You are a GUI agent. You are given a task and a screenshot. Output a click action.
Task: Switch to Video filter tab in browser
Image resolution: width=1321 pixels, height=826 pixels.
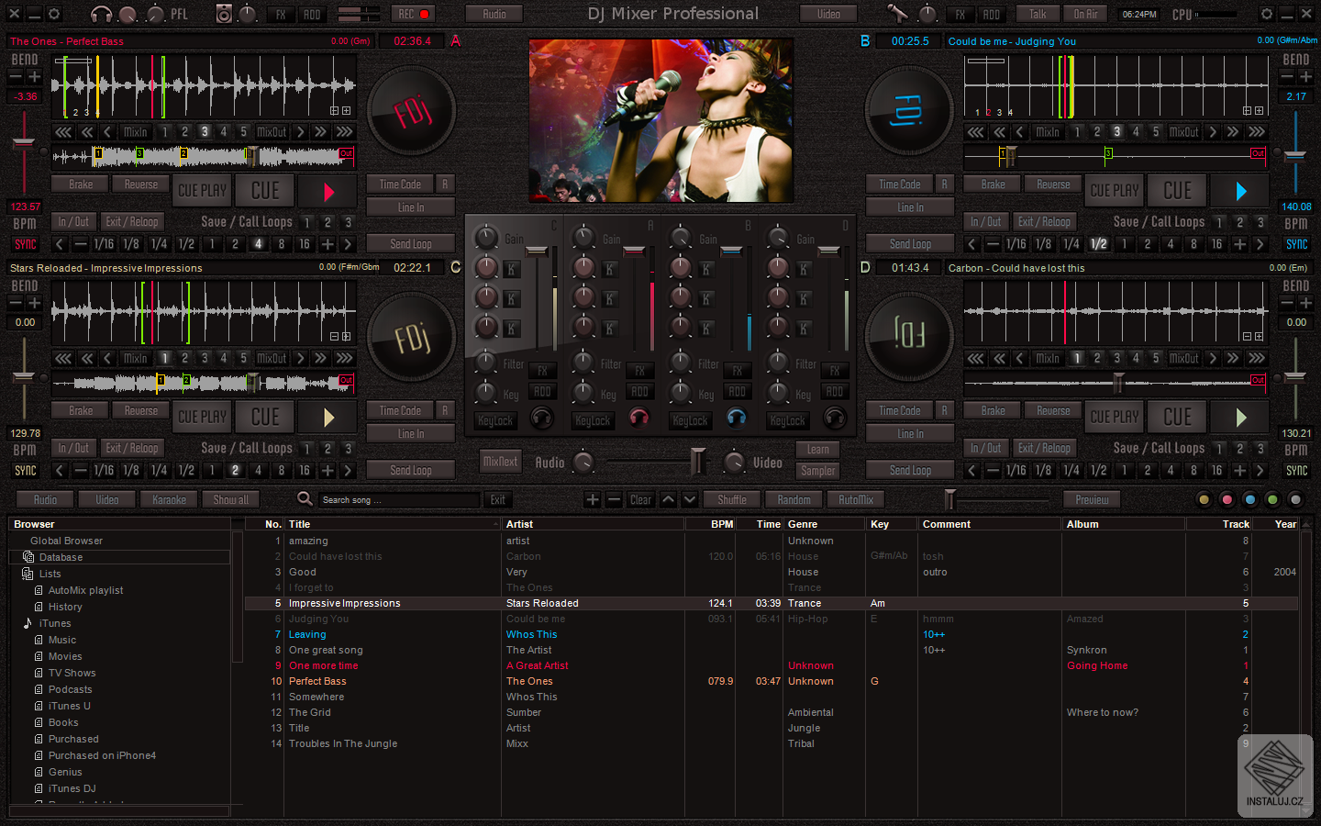106,499
